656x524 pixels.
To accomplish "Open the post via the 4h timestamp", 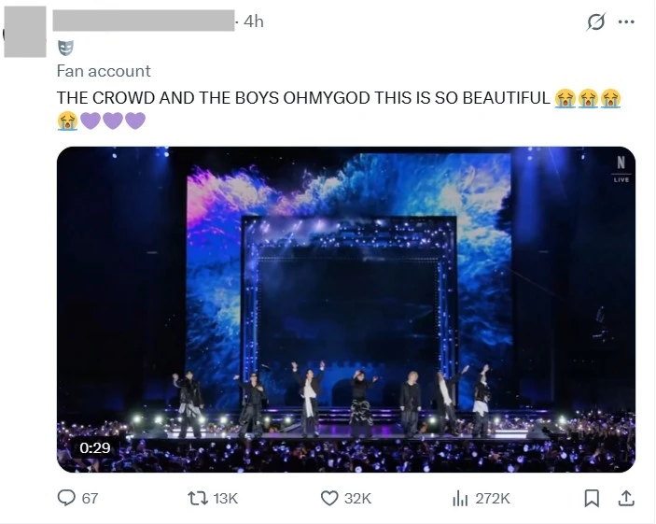I will [253, 21].
